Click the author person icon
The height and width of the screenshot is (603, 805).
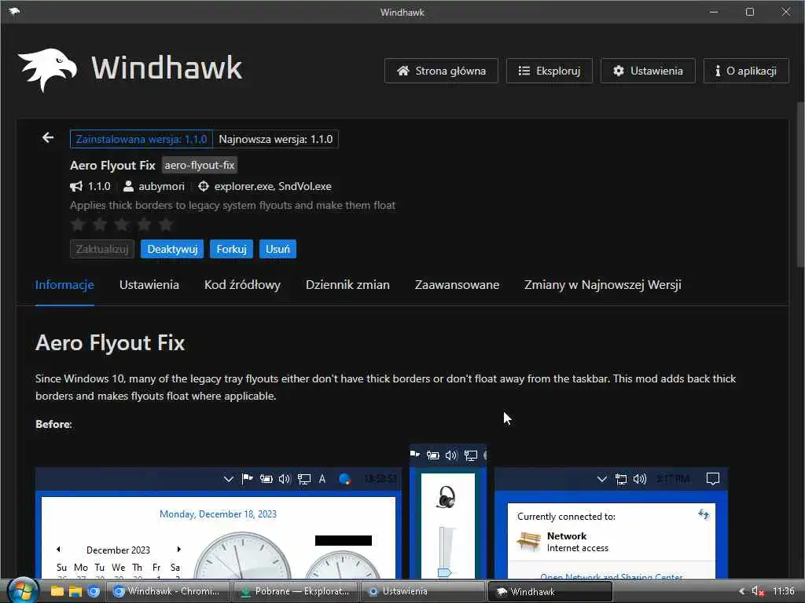point(128,186)
